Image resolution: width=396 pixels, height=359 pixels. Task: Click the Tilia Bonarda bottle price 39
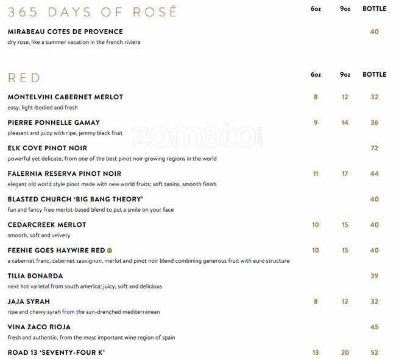pos(374,276)
